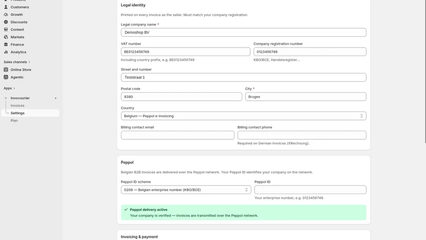Click the Company registration number field
This screenshot has width=426, height=240.
point(310,52)
